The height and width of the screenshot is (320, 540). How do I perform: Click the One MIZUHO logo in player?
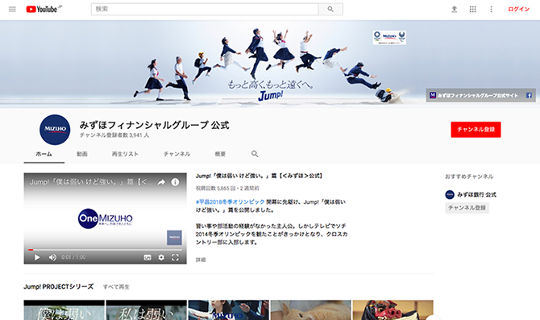(x=105, y=218)
